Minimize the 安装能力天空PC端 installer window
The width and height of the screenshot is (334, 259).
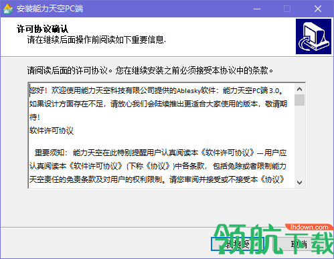click(x=257, y=9)
